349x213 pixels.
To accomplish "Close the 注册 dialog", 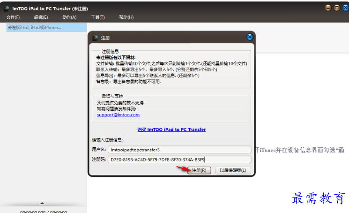I will point(250,37).
